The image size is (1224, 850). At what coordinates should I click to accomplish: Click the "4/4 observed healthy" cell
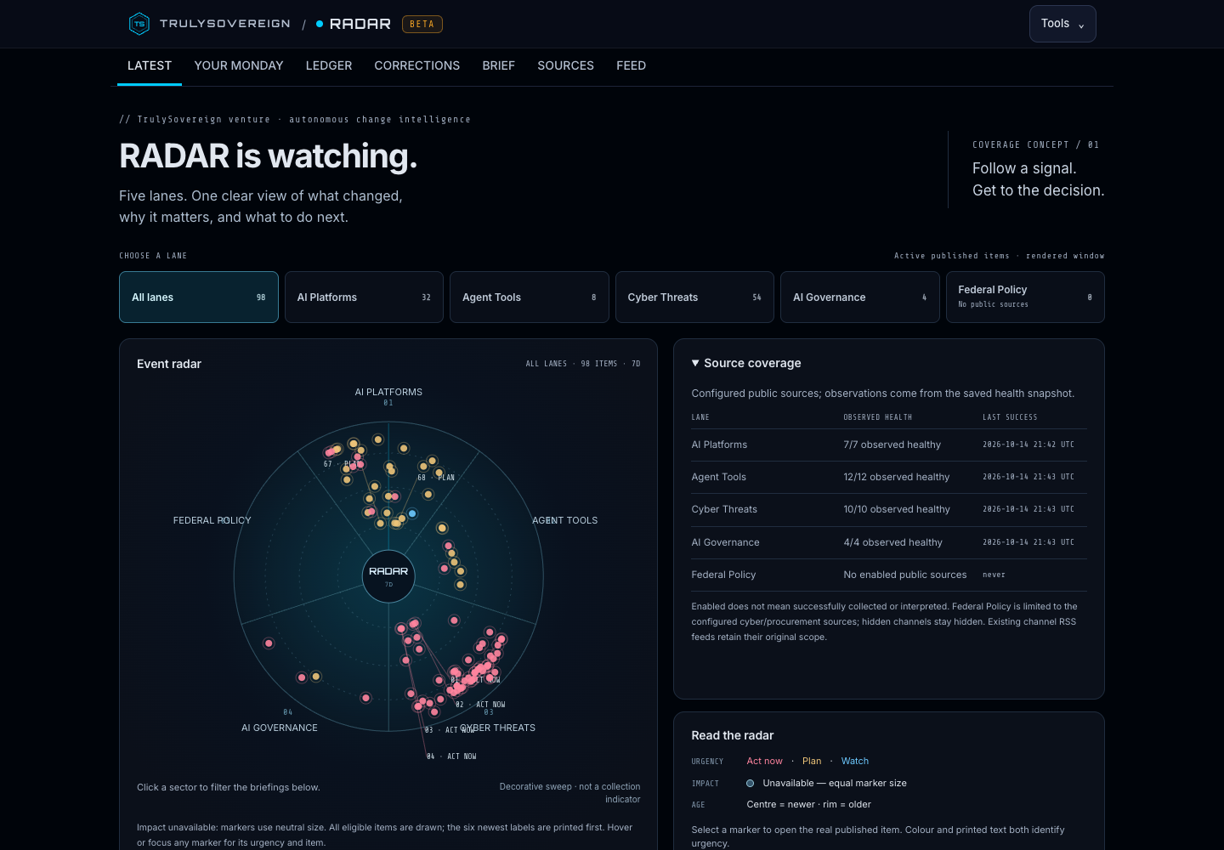893,542
